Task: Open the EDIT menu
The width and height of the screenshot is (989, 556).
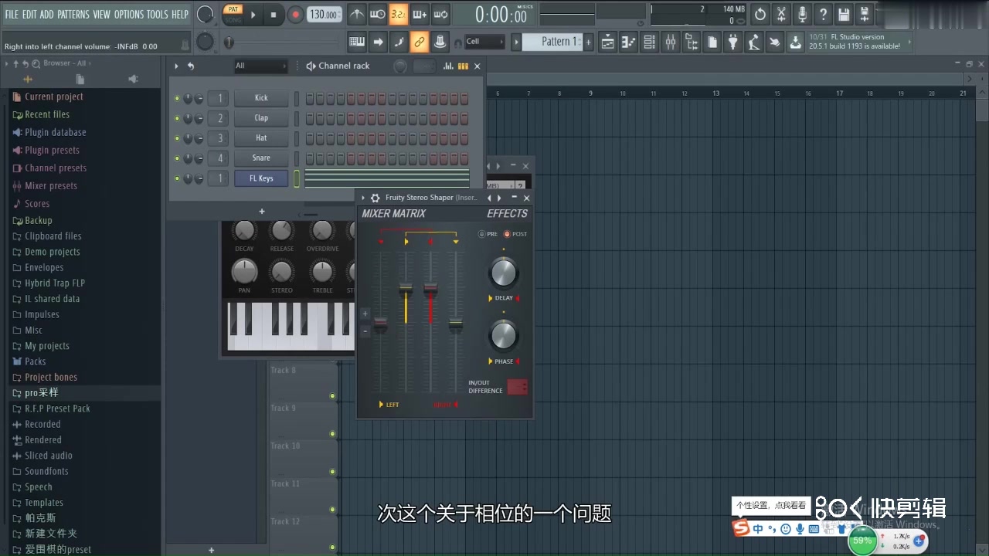Action: pos(29,14)
